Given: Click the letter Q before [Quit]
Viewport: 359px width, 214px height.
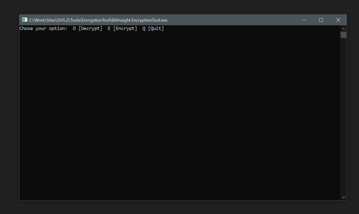Looking at the screenshot, I should (x=144, y=29).
